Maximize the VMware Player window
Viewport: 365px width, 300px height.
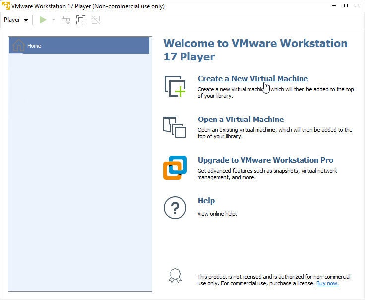(346, 6)
